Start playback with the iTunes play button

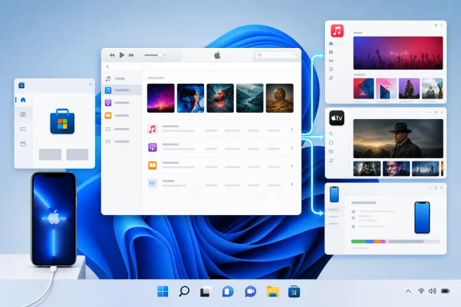pos(122,55)
